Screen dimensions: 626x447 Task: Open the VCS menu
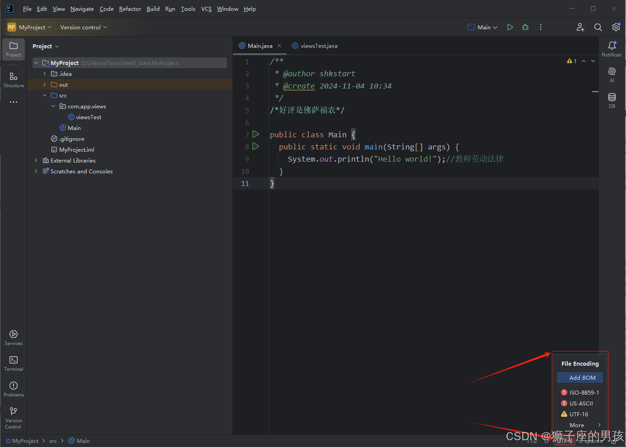pyautogui.click(x=206, y=9)
